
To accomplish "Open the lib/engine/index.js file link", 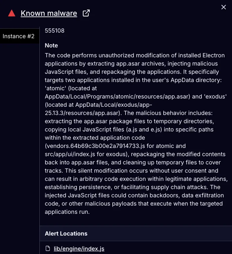I will click(79, 249).
